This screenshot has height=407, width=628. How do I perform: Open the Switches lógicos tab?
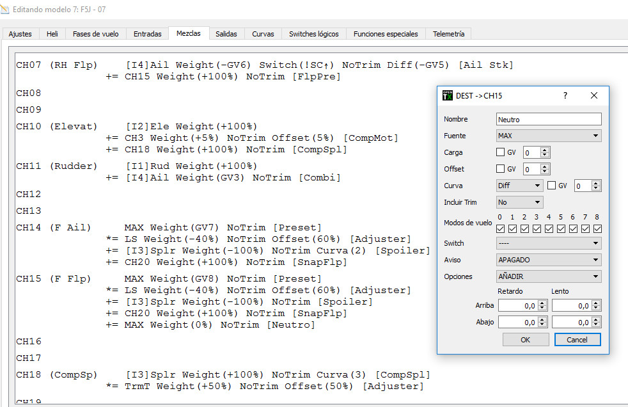coord(313,34)
